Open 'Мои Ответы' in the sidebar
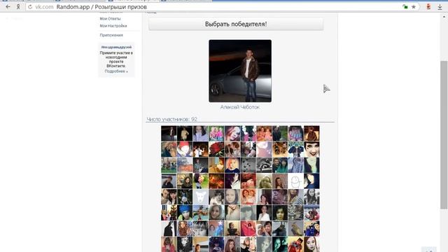 (110, 19)
